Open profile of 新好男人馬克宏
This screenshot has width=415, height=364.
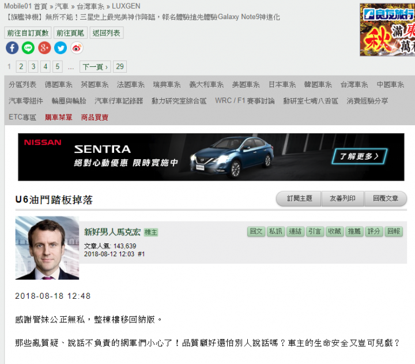point(112,232)
